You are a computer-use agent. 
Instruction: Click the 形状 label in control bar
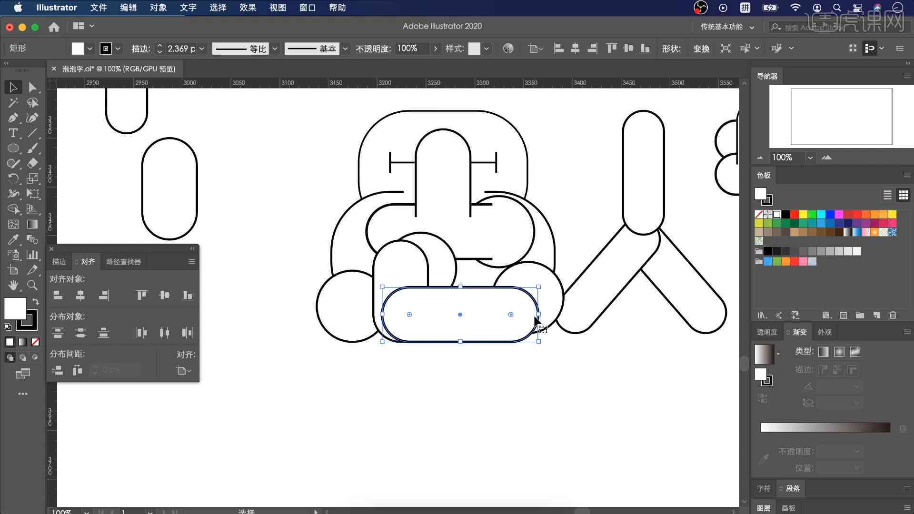(672, 49)
